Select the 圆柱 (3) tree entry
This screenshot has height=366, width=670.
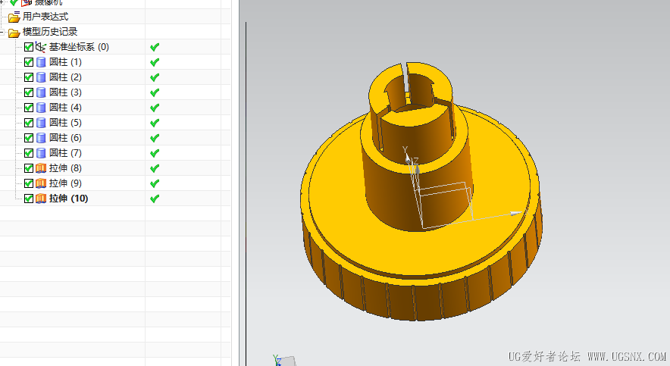pos(65,92)
